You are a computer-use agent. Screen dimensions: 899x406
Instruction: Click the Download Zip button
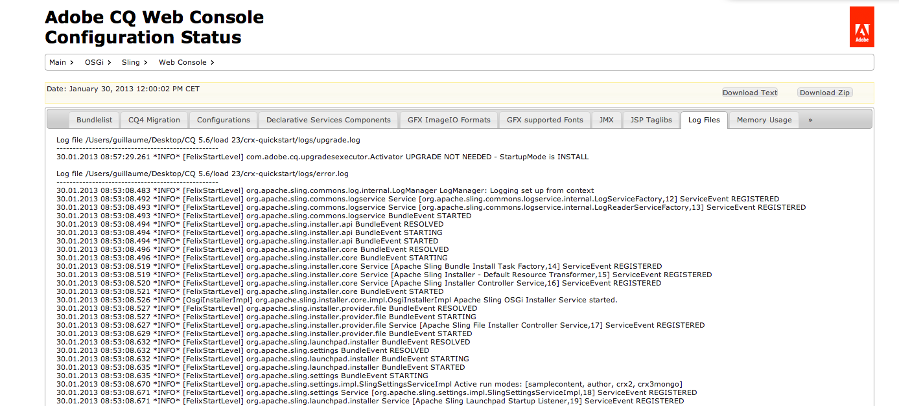tap(824, 93)
